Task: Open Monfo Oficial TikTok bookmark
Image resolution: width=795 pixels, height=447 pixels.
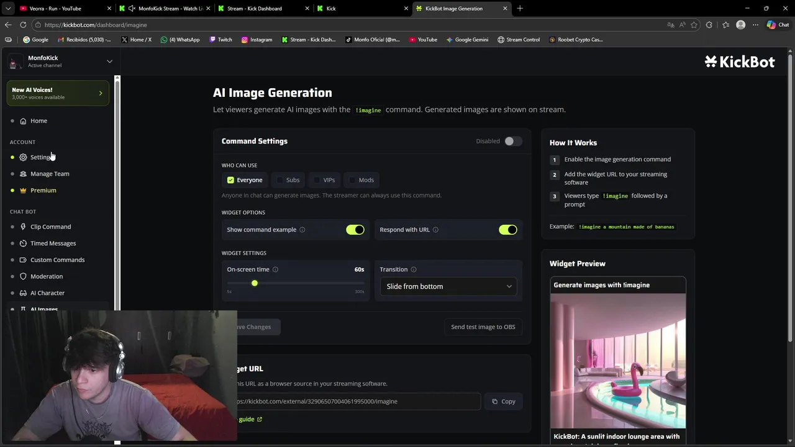Action: (x=372, y=40)
